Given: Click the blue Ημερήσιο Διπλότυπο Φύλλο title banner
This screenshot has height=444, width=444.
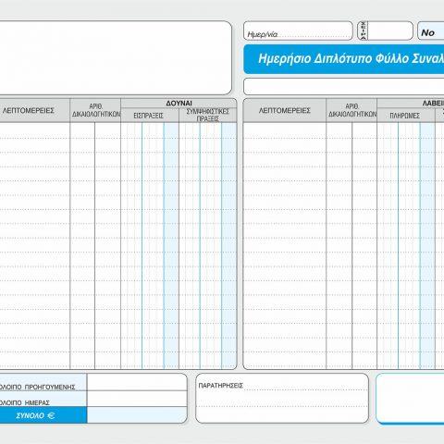Looking at the screenshot, I should (344, 59).
